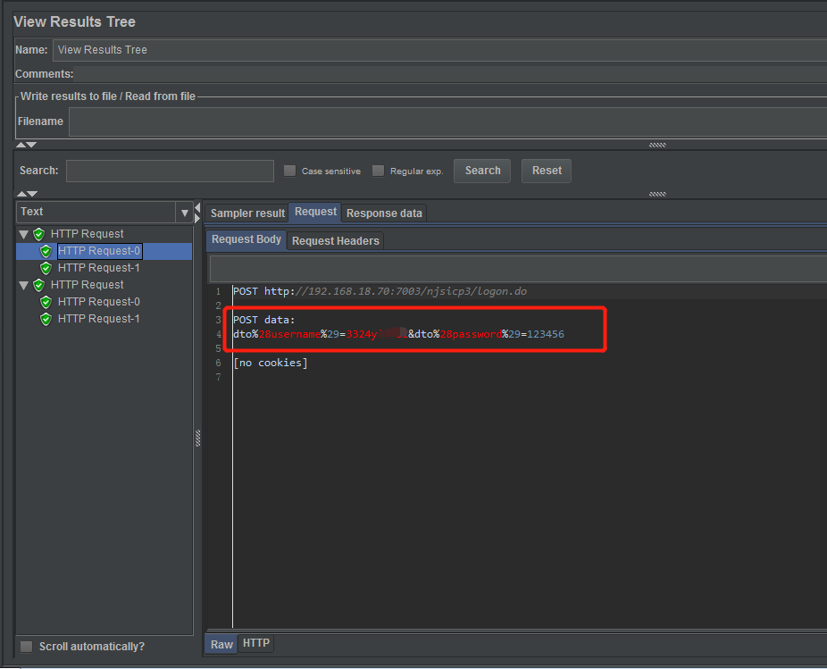Collapse the second HTTP Request tree node
This screenshot has width=827, height=669.
point(24,286)
